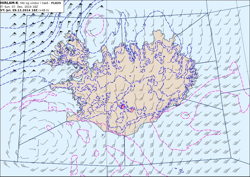Click the '-8' isotherm contour label
This screenshot has width=250, height=177.
click(x=59, y=15)
